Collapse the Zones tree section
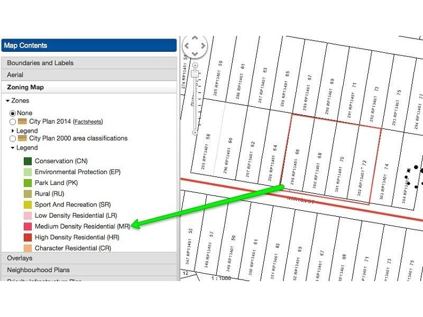This screenshot has width=423, height=317. [8, 100]
